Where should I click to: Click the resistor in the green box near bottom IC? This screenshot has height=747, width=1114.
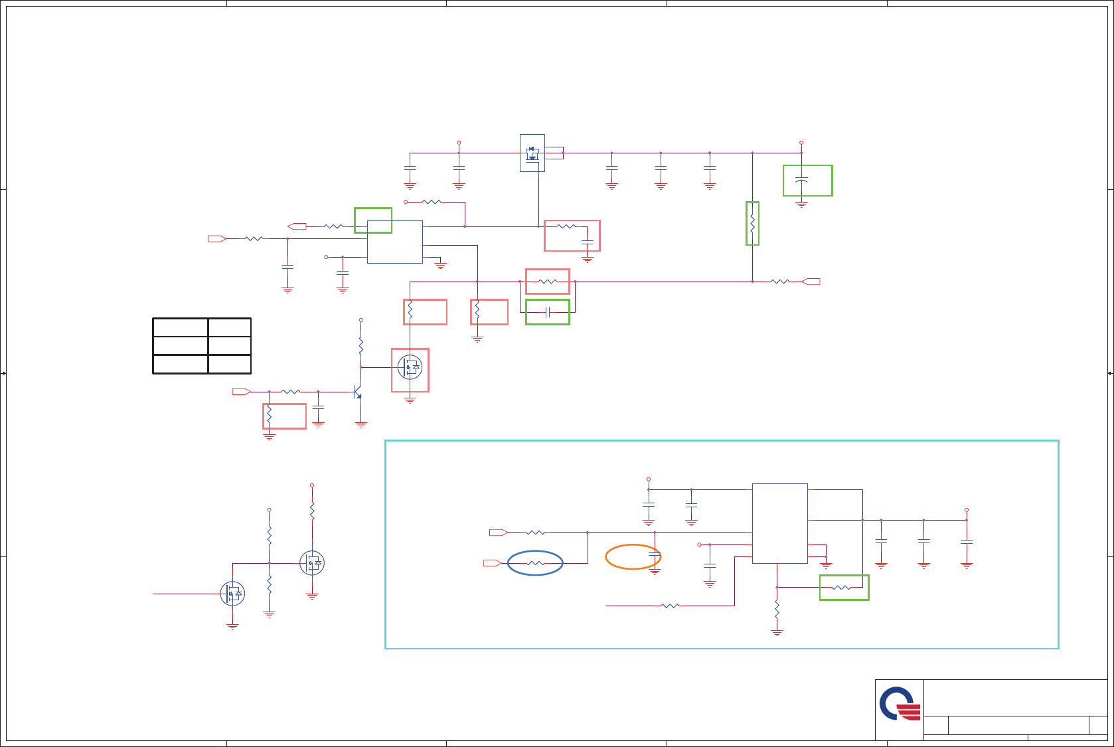coord(841,587)
